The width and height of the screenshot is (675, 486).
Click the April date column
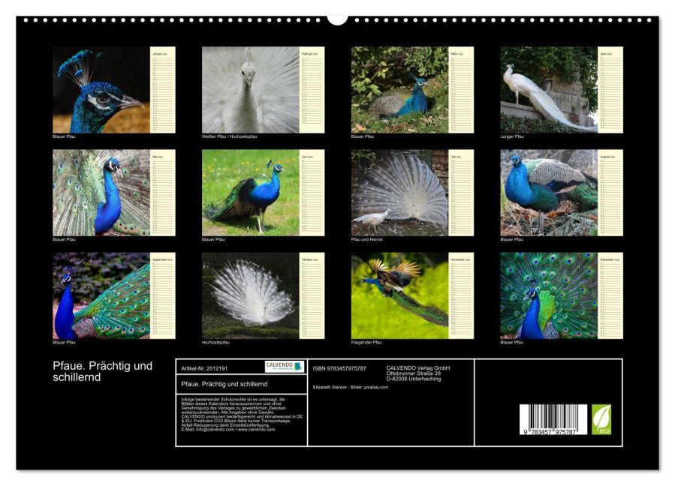click(x=610, y=90)
